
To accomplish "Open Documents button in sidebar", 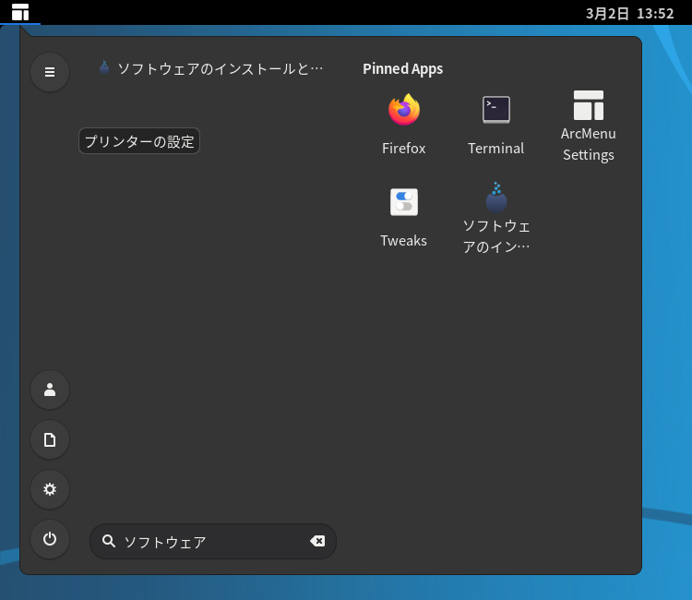I will [50, 439].
